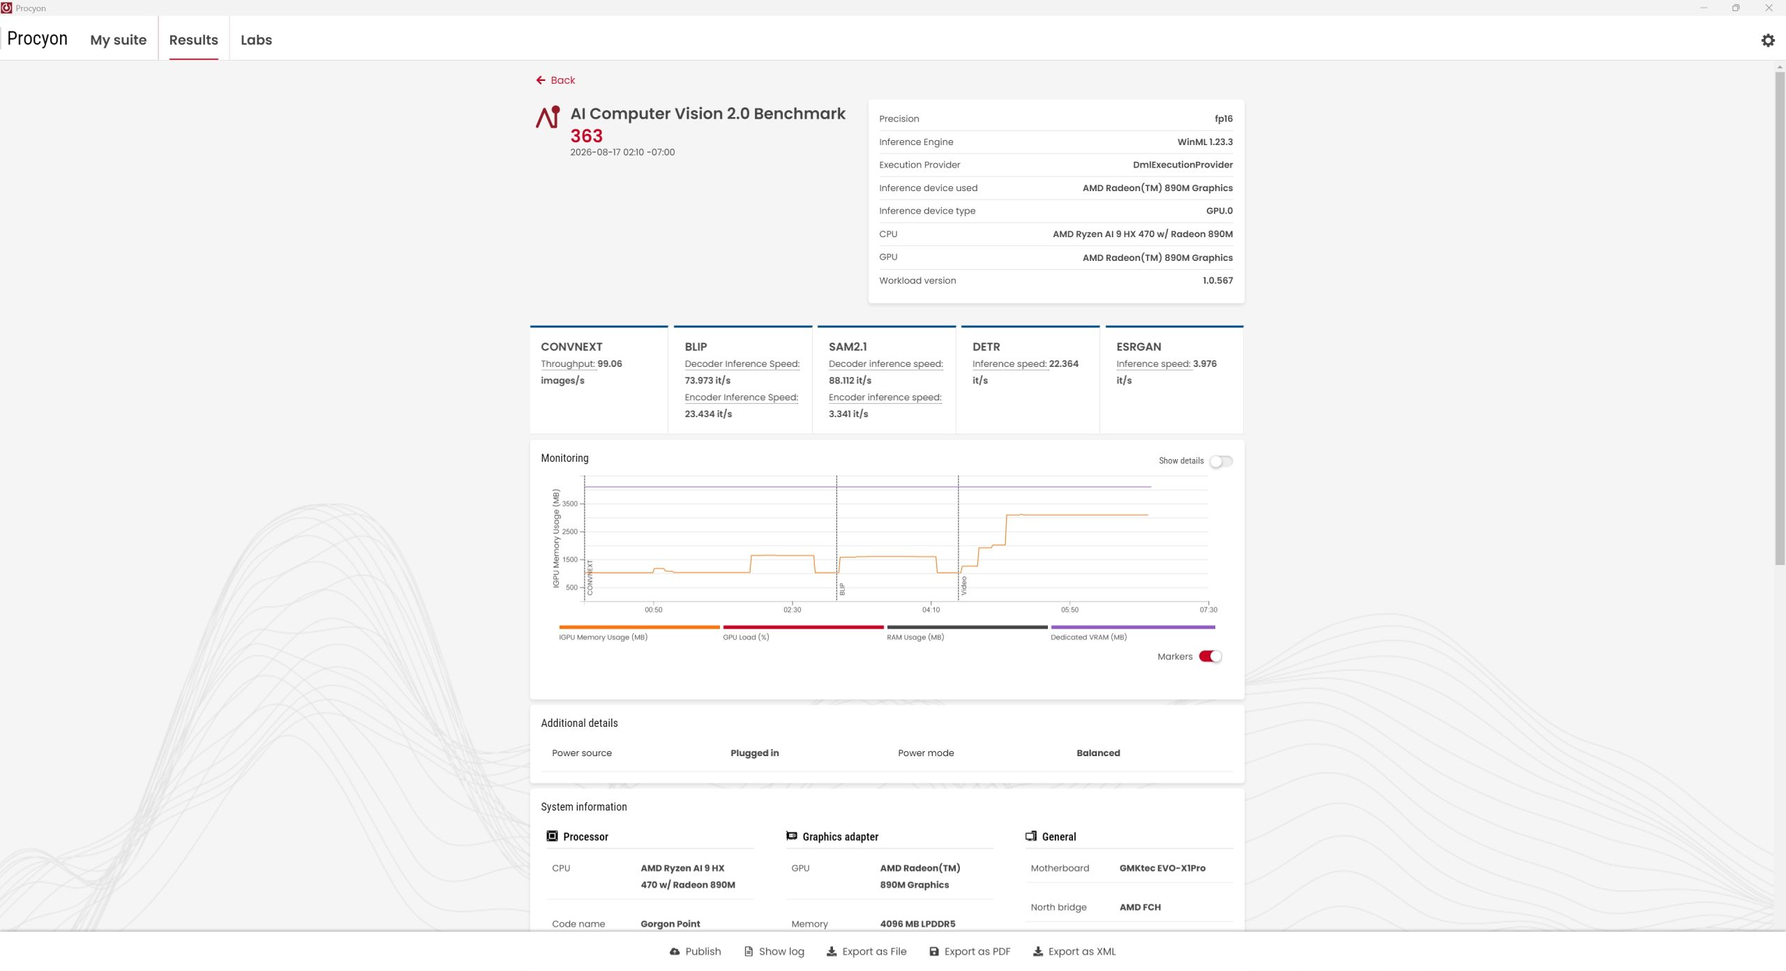Click the Show log document icon

click(748, 951)
